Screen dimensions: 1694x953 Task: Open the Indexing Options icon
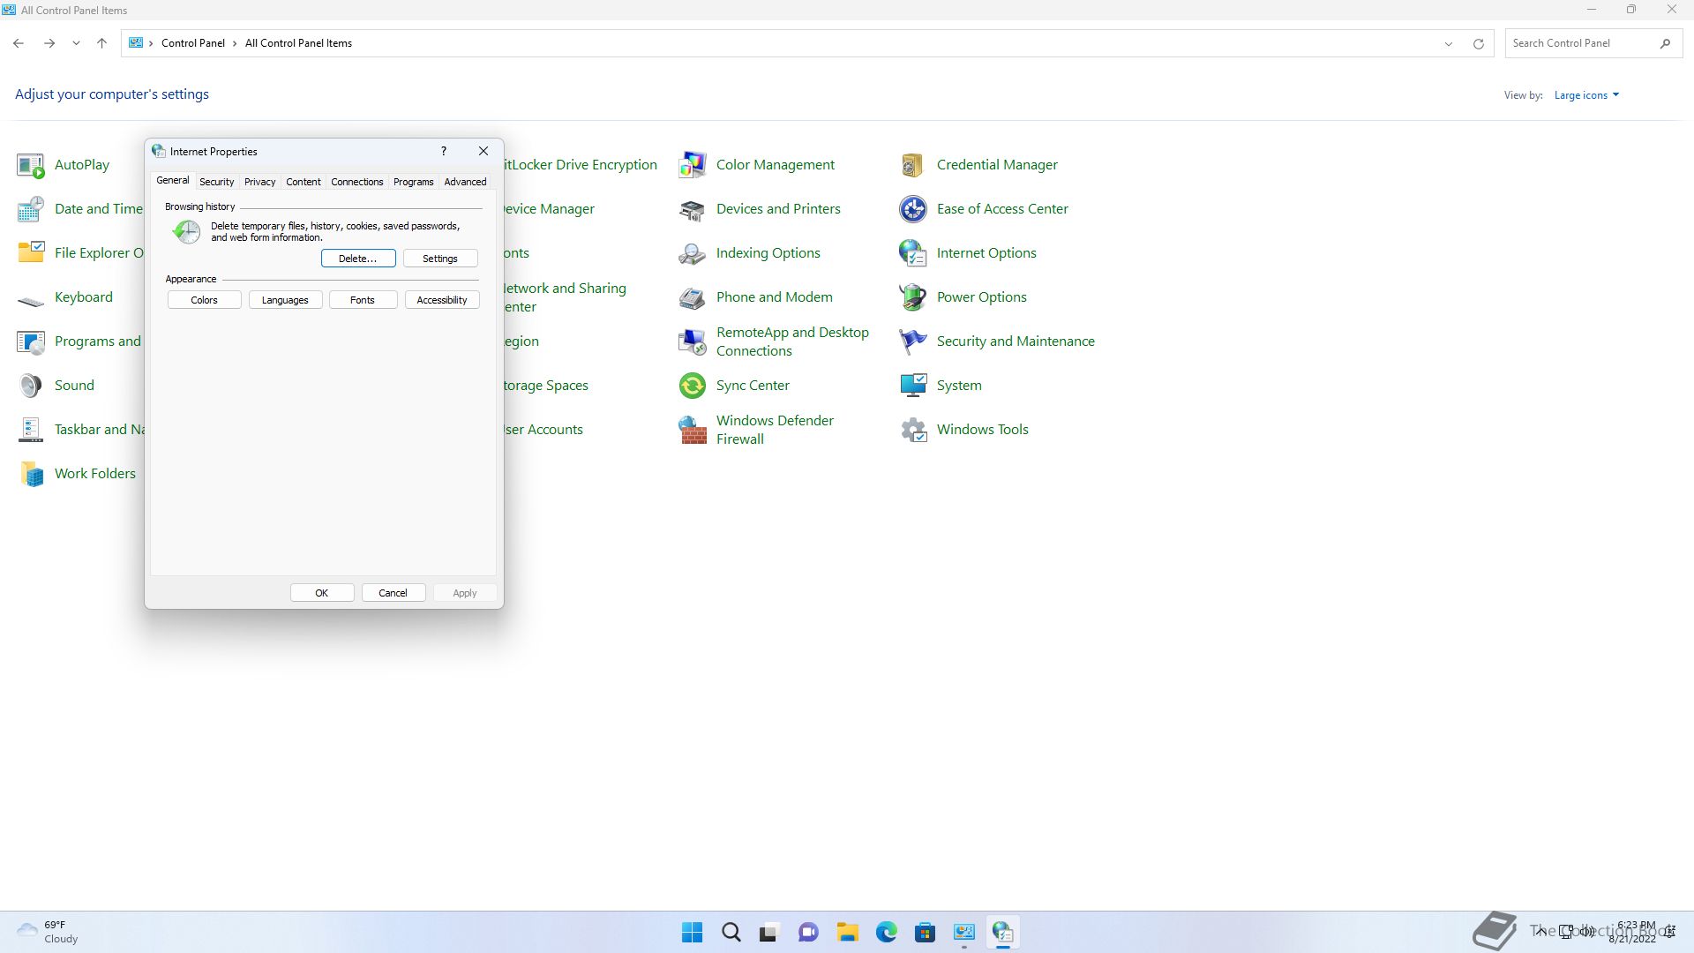(693, 253)
